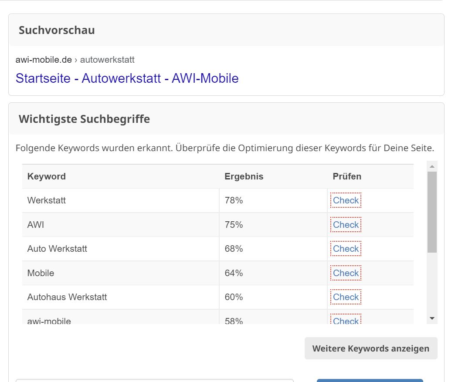Click the keyword table scrollbar thumb
Screen dimensions: 455x382
432,212
